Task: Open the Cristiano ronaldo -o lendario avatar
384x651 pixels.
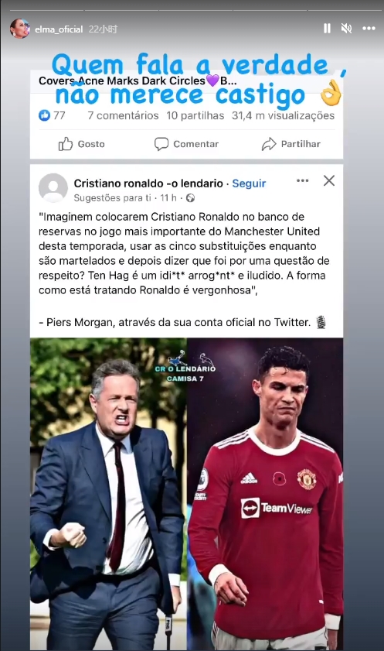Action: click(53, 187)
